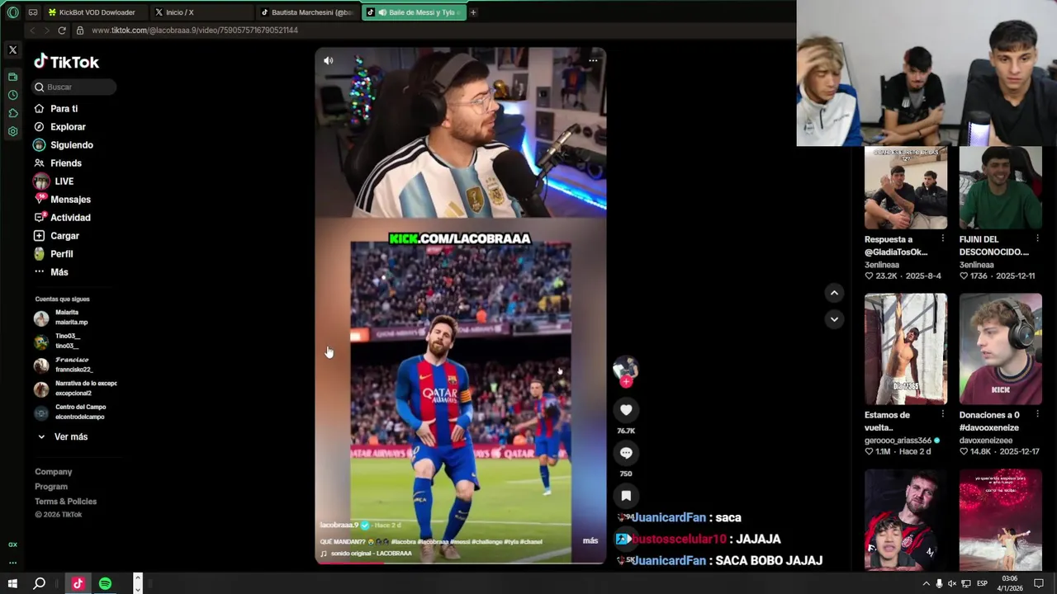Mute the TikTok video with speaker icon

329,60
